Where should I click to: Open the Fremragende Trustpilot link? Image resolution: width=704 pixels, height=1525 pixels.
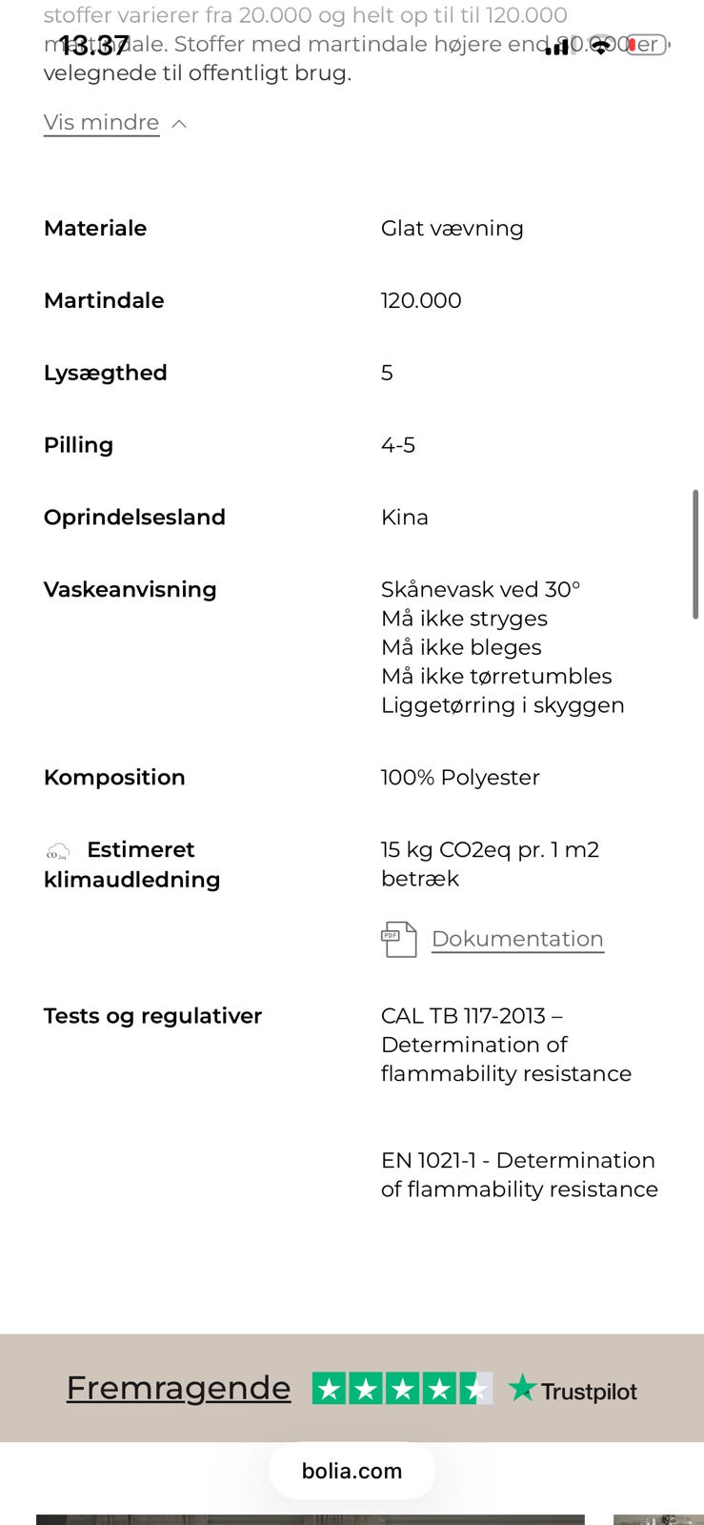point(178,1388)
